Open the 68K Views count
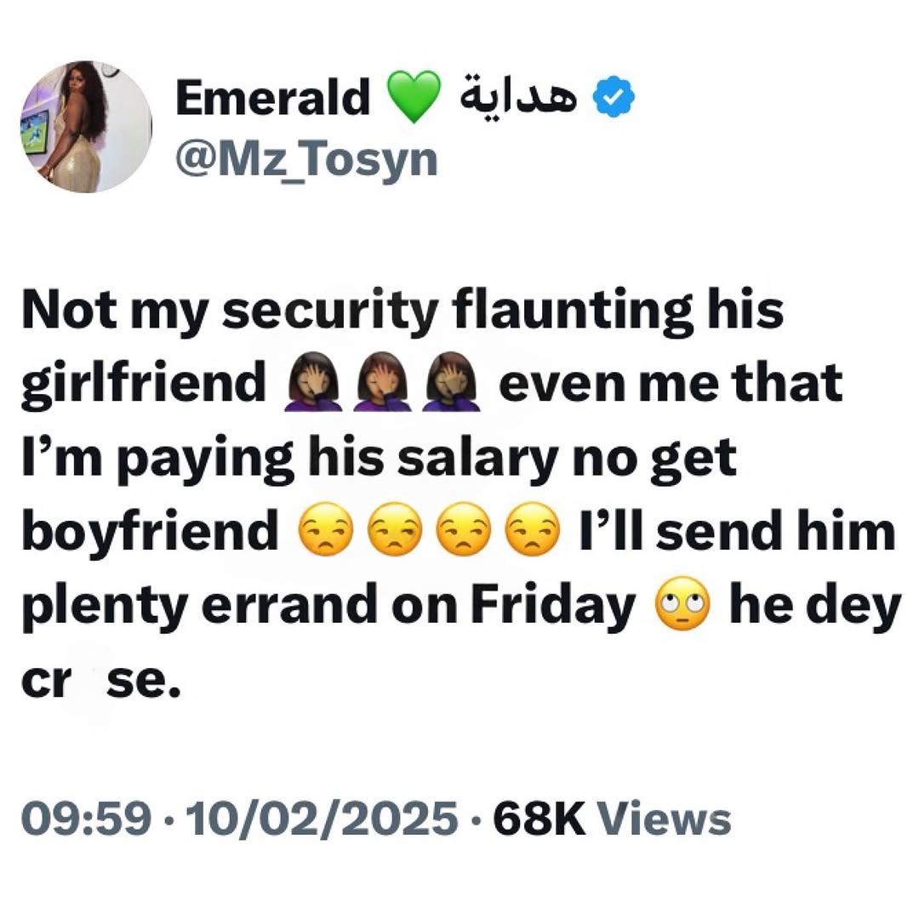Screen dimensions: 919x919 click(611, 819)
